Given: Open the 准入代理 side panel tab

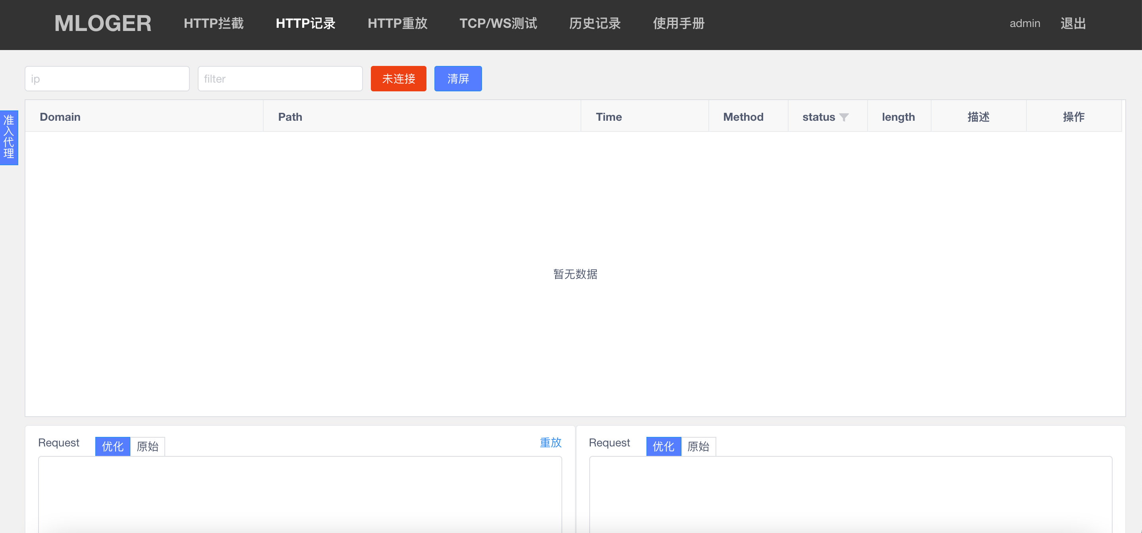Looking at the screenshot, I should [9, 137].
